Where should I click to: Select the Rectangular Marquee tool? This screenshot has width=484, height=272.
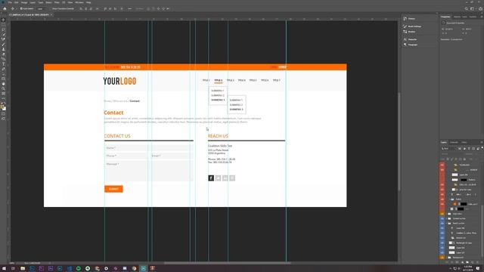pyautogui.click(x=3, y=25)
